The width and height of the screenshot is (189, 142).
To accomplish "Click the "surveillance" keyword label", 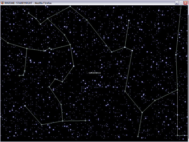I will click(x=94, y=73).
